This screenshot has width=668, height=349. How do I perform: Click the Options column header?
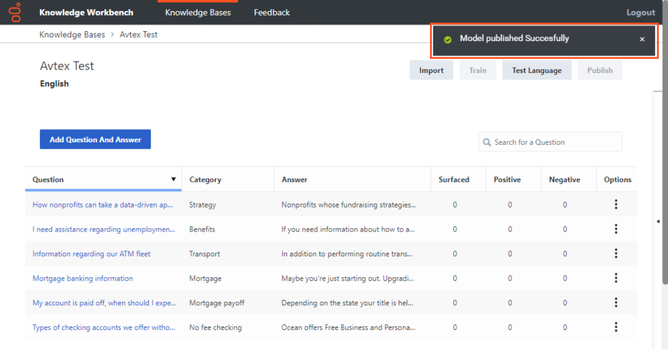[617, 180]
